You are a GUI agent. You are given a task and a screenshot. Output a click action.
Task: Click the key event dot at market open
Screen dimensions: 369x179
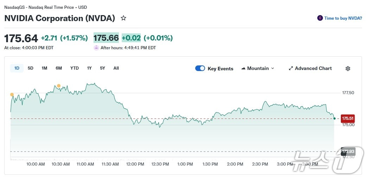12,95
